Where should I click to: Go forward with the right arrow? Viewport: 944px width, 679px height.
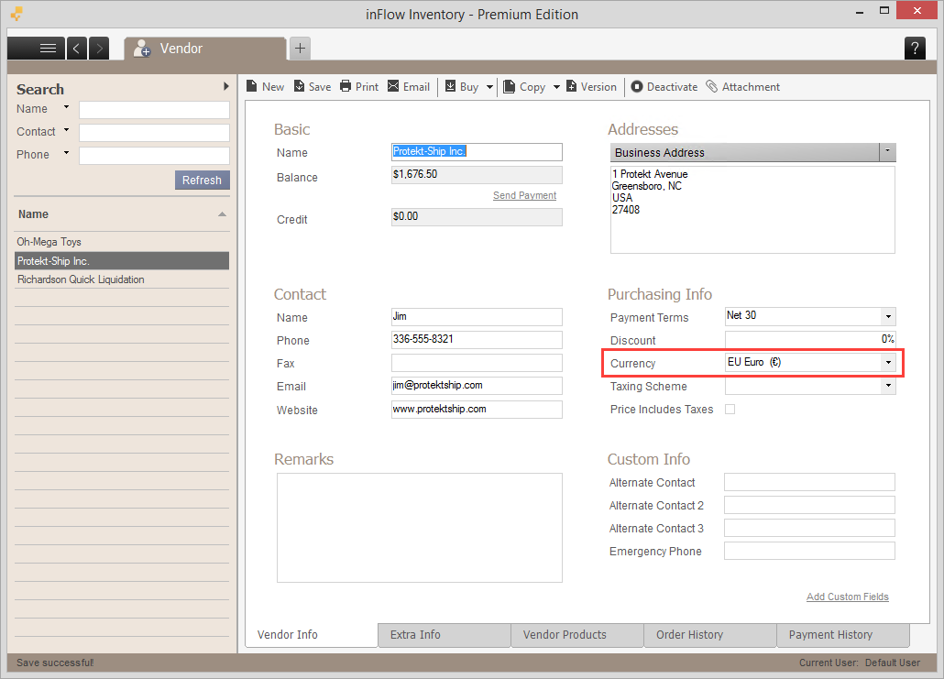pos(99,49)
